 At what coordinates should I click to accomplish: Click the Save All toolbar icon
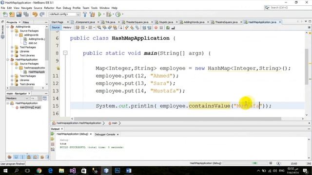[x=26, y=14]
